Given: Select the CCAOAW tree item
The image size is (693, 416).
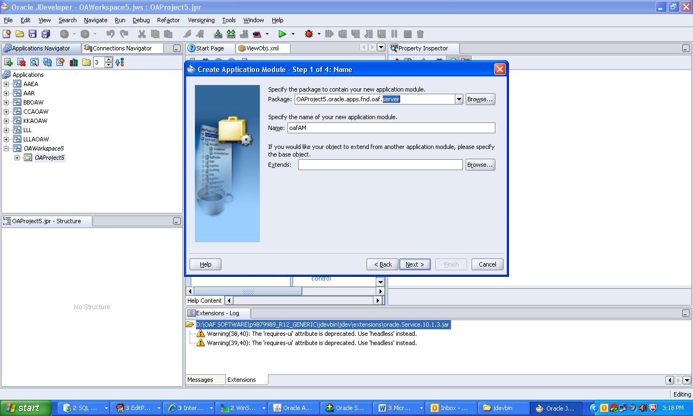Looking at the screenshot, I should point(36,112).
